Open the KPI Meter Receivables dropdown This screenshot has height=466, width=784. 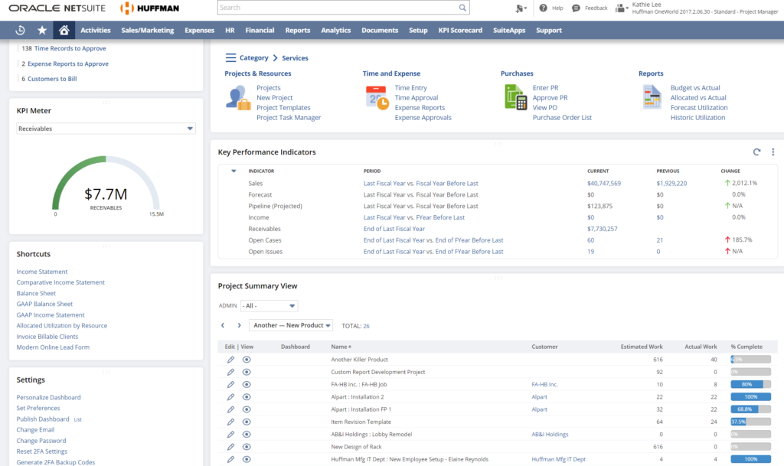coord(106,129)
